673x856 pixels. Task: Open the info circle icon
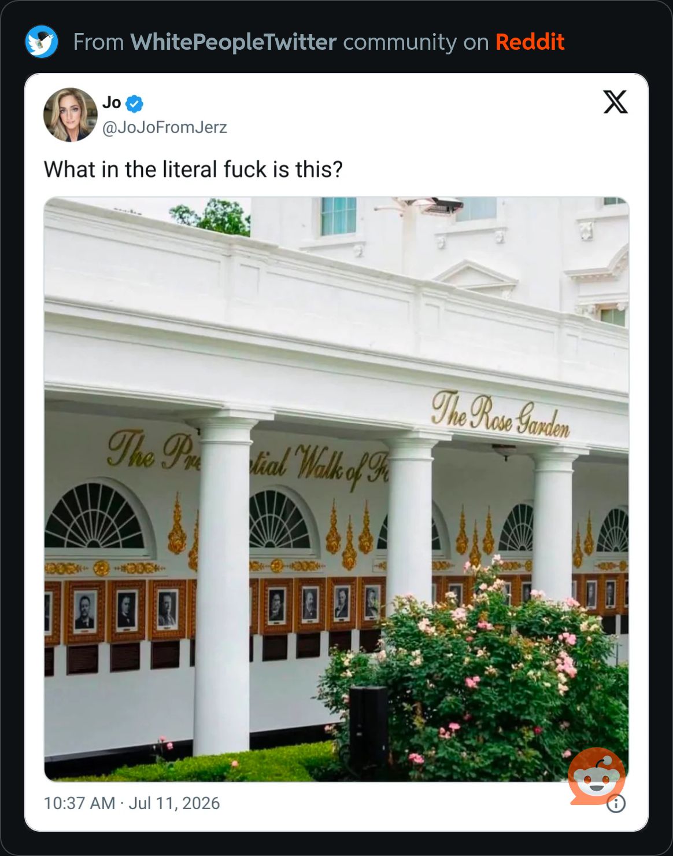click(x=616, y=803)
